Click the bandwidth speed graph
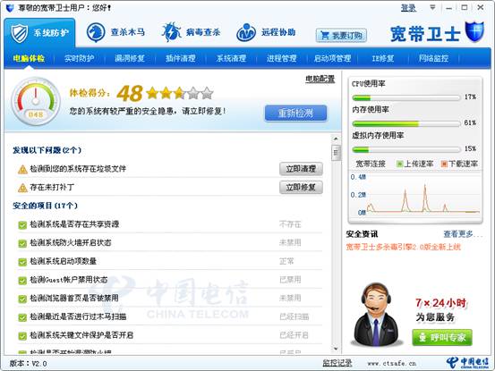 (x=414, y=195)
